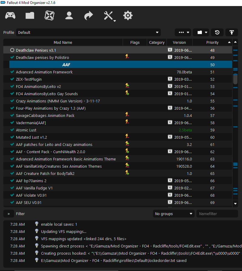The height and width of the screenshot is (271, 242).
Task: Disable the Deathclaw penises by Polistiro mod
Action: (12, 57)
